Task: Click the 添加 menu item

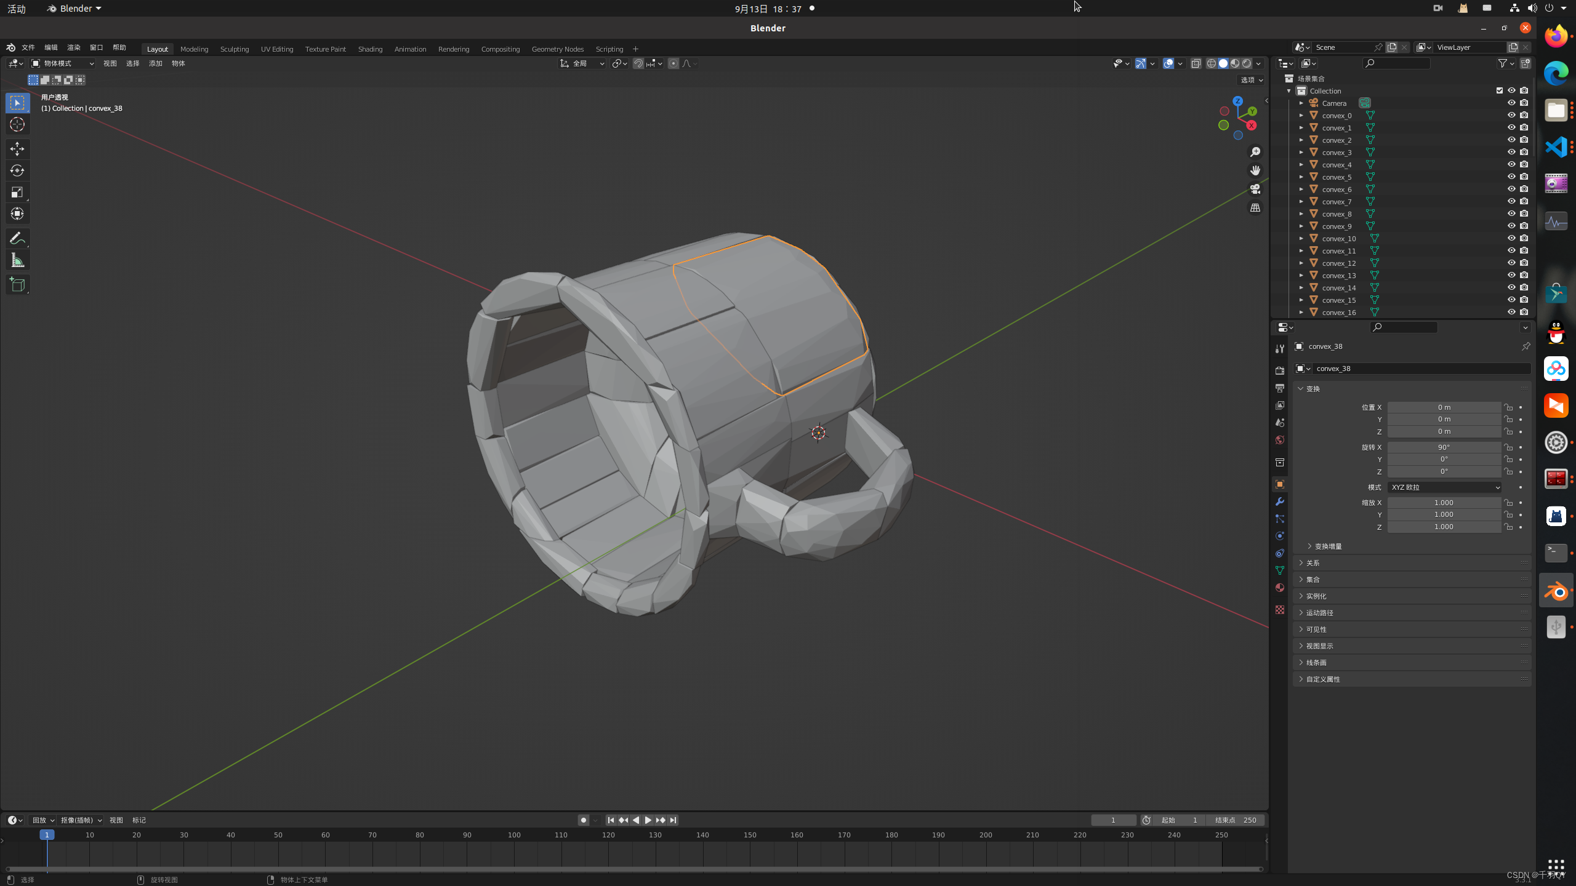Action: (156, 63)
